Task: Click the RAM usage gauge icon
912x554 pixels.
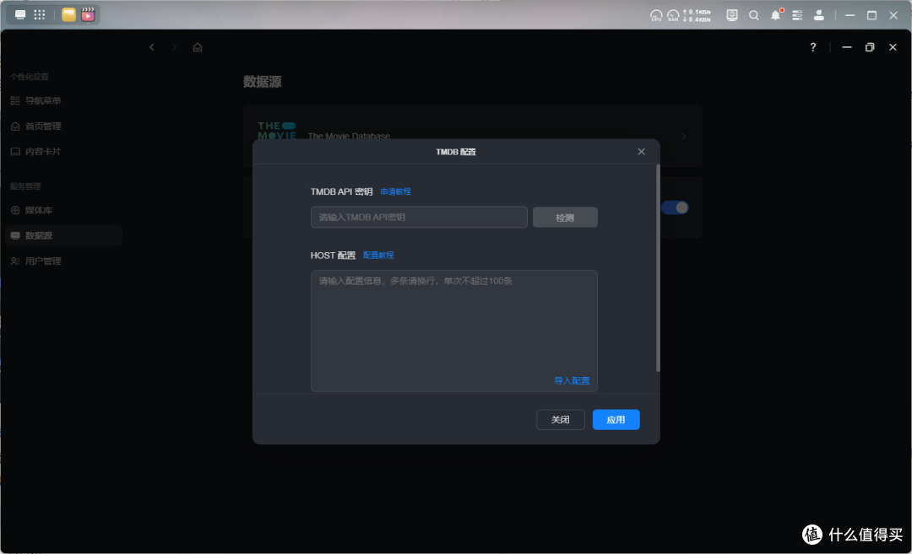Action: (x=673, y=16)
